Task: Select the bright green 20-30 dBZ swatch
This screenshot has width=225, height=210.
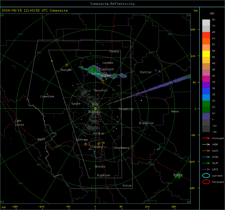Action: [x=206, y=104]
